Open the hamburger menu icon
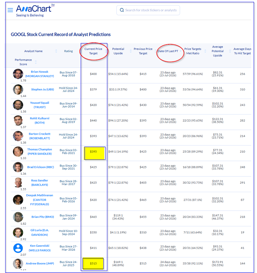 point(10,10)
